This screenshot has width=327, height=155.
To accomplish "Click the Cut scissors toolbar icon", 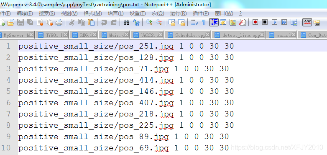I will pos(72,22).
